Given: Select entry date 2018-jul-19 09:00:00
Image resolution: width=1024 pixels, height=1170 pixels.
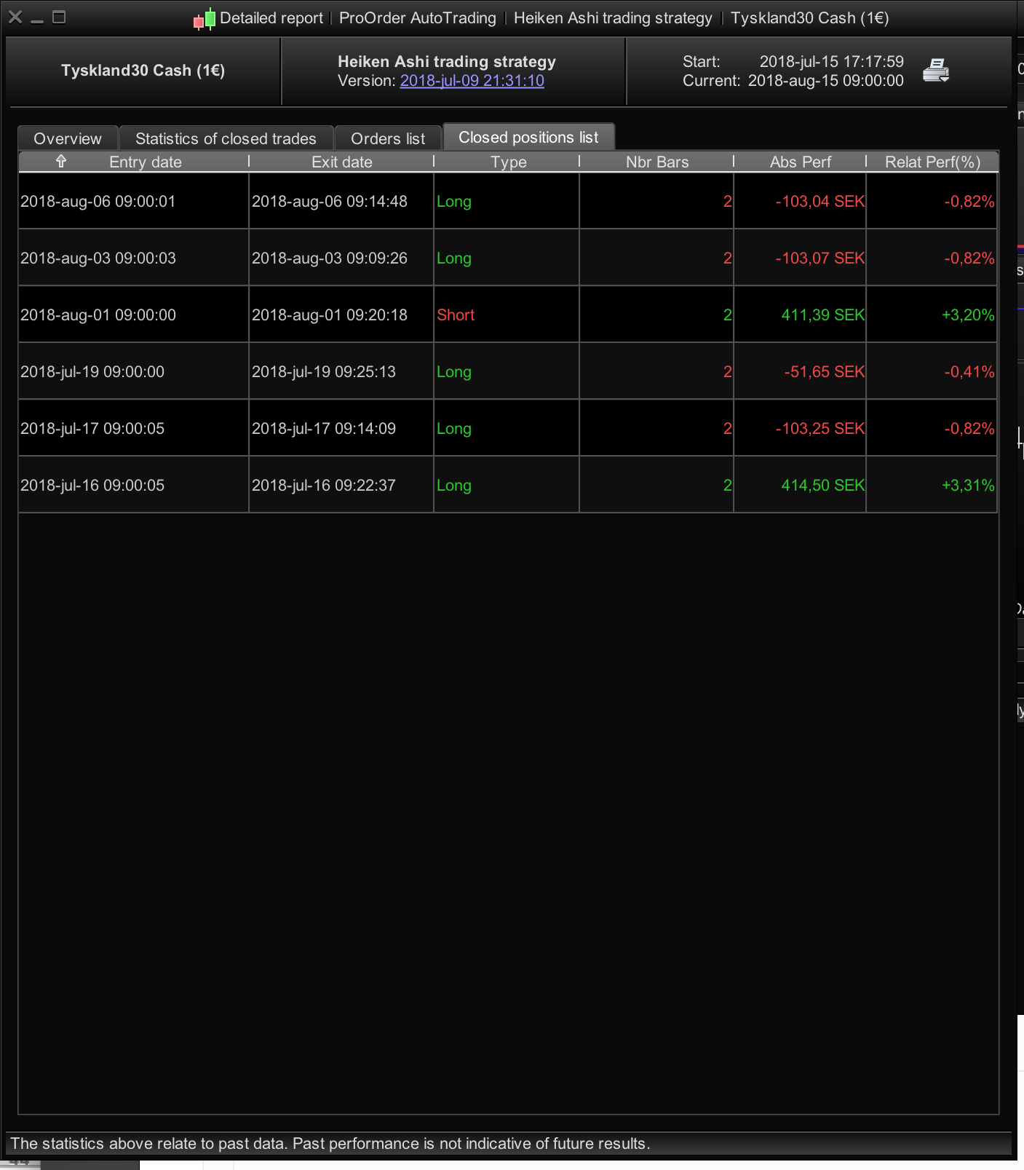Looking at the screenshot, I should point(92,372).
